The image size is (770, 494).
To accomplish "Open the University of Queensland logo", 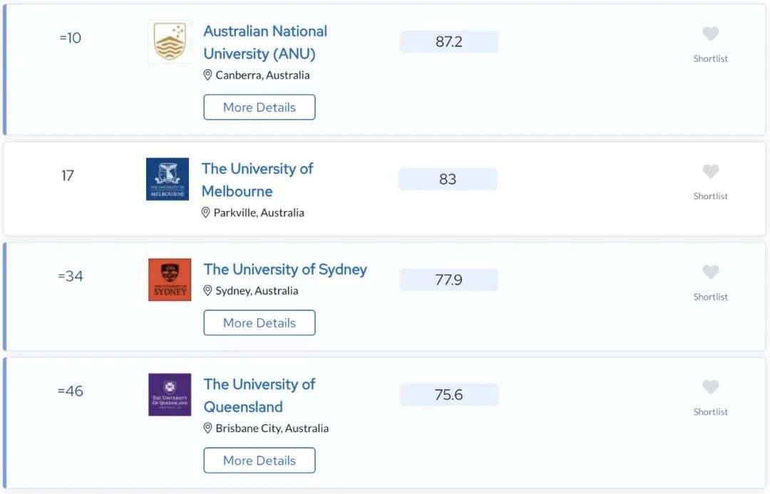I will [x=170, y=394].
